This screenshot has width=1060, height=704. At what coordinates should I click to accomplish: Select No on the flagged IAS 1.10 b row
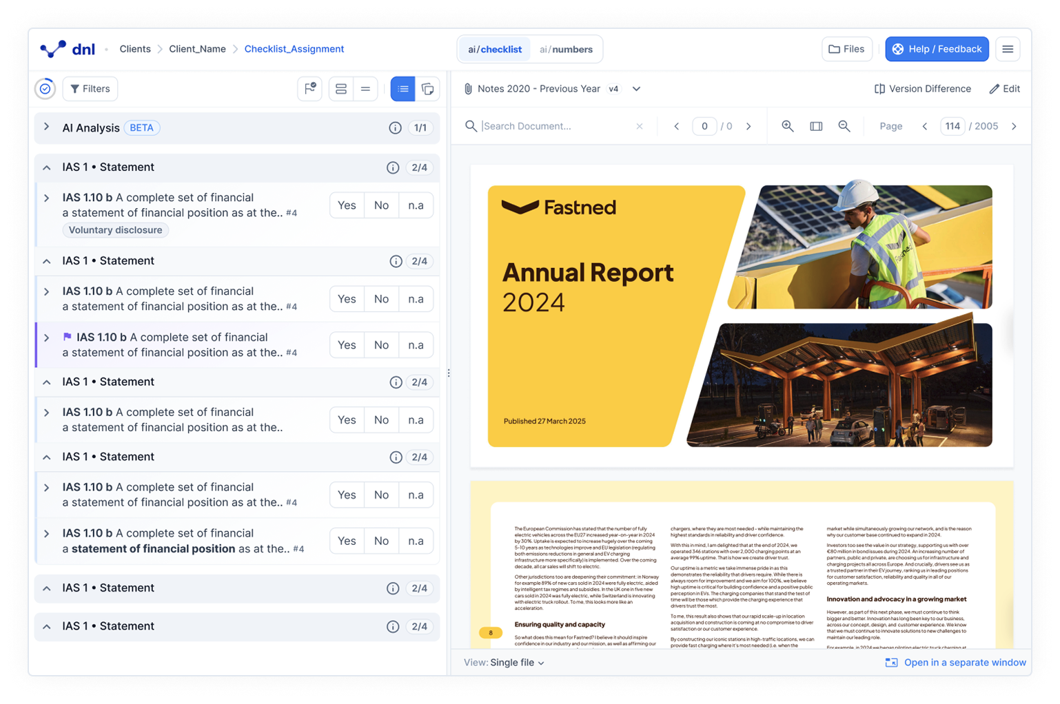point(381,345)
